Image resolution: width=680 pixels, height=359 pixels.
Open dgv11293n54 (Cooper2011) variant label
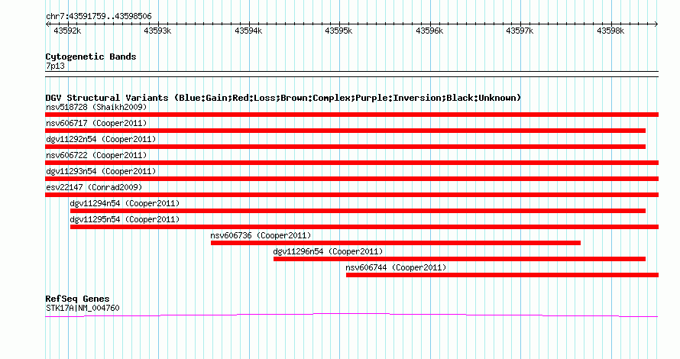pos(101,171)
